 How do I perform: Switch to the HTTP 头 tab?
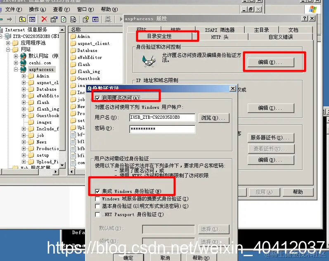pyautogui.click(x=220, y=37)
